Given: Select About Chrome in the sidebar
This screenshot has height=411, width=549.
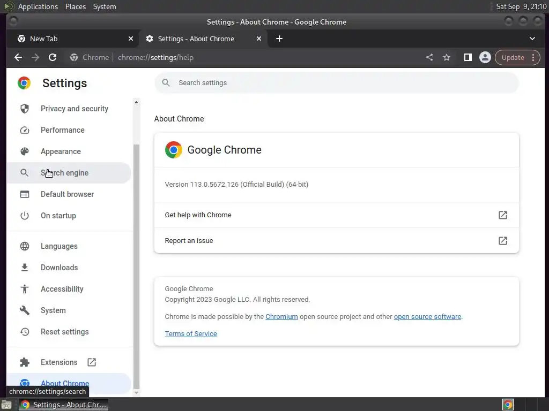Looking at the screenshot, I should click(69, 383).
